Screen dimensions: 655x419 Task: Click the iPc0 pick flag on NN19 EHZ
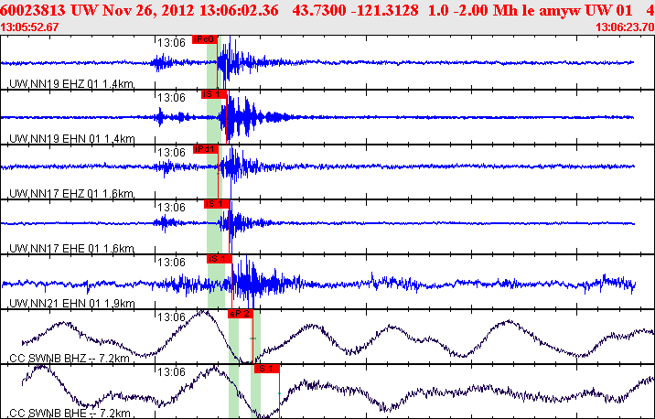205,40
